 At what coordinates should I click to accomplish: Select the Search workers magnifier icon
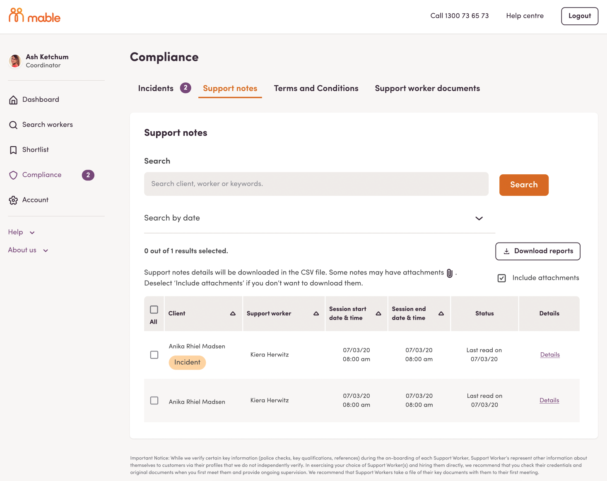coord(13,125)
